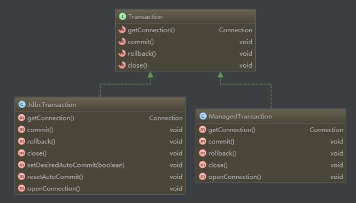This screenshot has width=356, height=203.
Task: Click method icon of setDesiredAutoCommit(boolean)
Action: click(x=21, y=165)
